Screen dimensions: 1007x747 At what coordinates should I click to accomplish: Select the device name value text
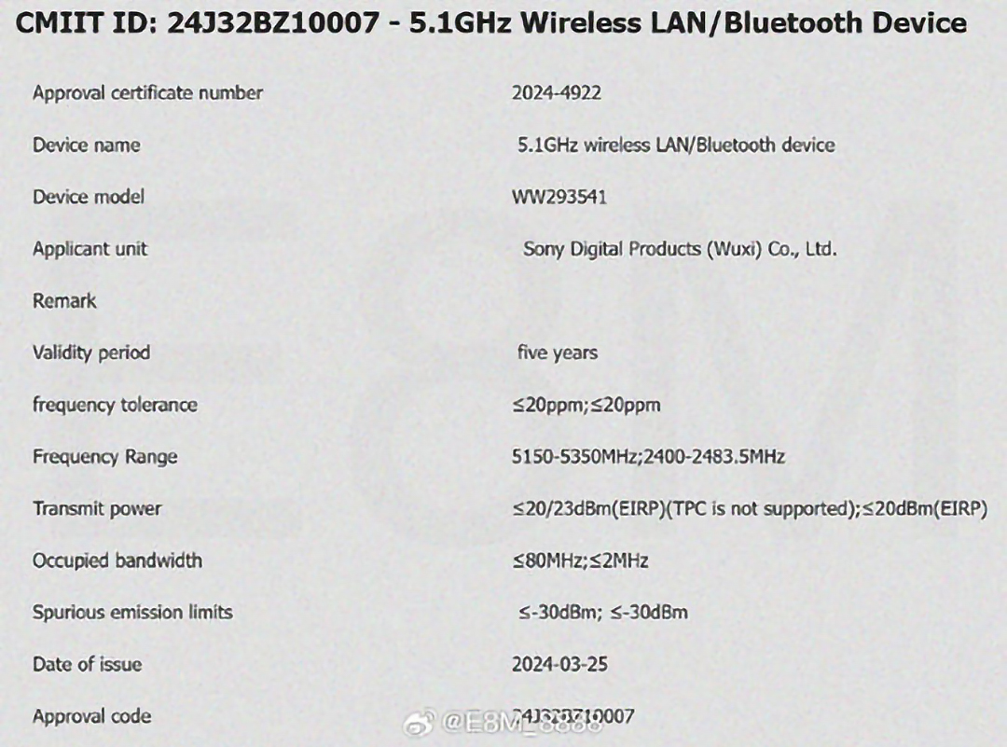pos(676,145)
